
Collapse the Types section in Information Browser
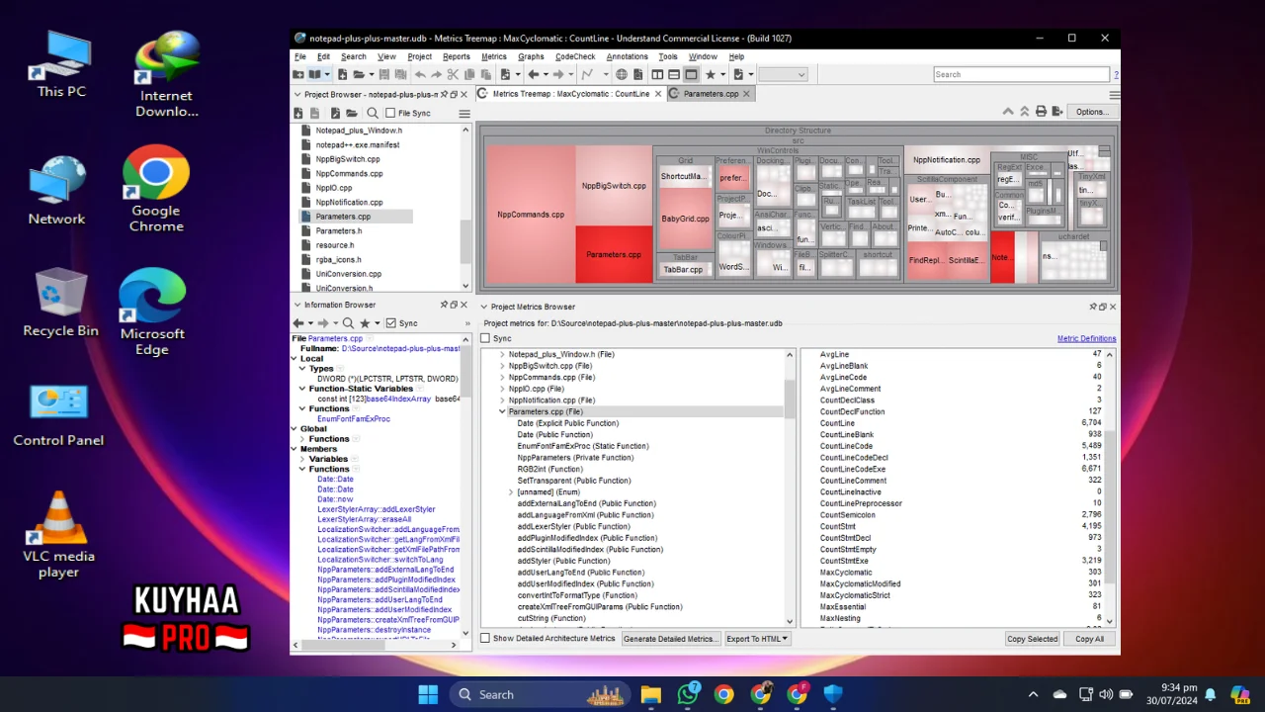(x=303, y=369)
